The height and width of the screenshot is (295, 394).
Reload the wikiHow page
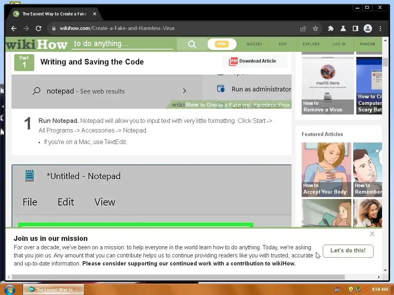pyautogui.click(x=38, y=28)
